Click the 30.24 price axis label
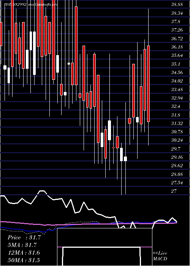 [177, 140]
